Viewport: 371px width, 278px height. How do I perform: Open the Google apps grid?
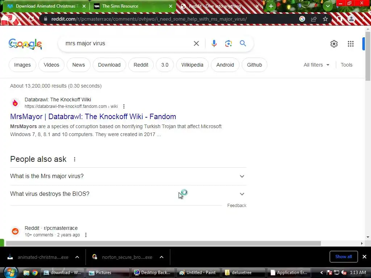click(351, 44)
